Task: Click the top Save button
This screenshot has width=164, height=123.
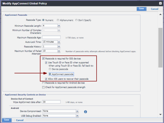Action: pos(141,9)
